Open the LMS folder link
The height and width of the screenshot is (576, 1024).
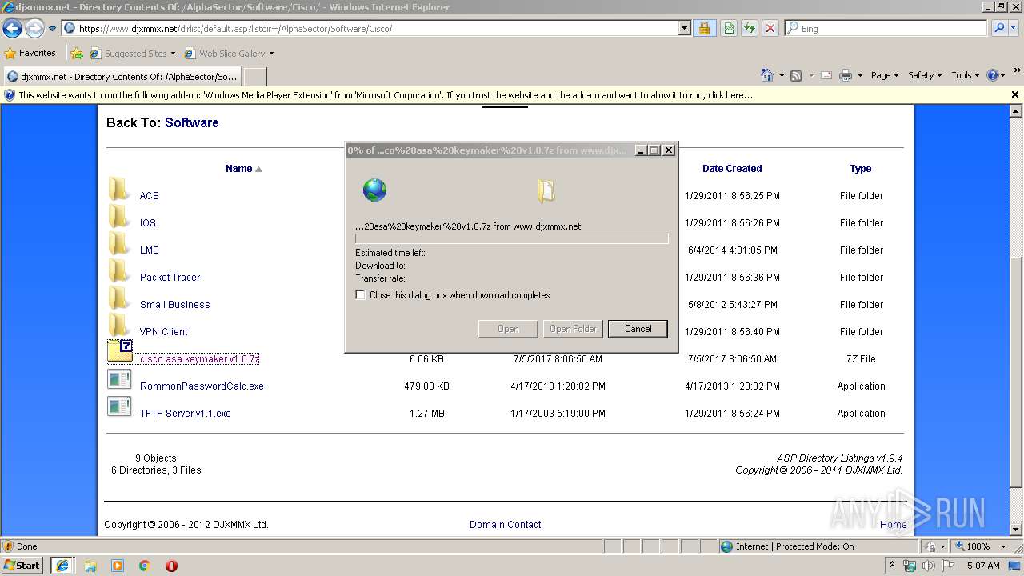tap(150, 250)
